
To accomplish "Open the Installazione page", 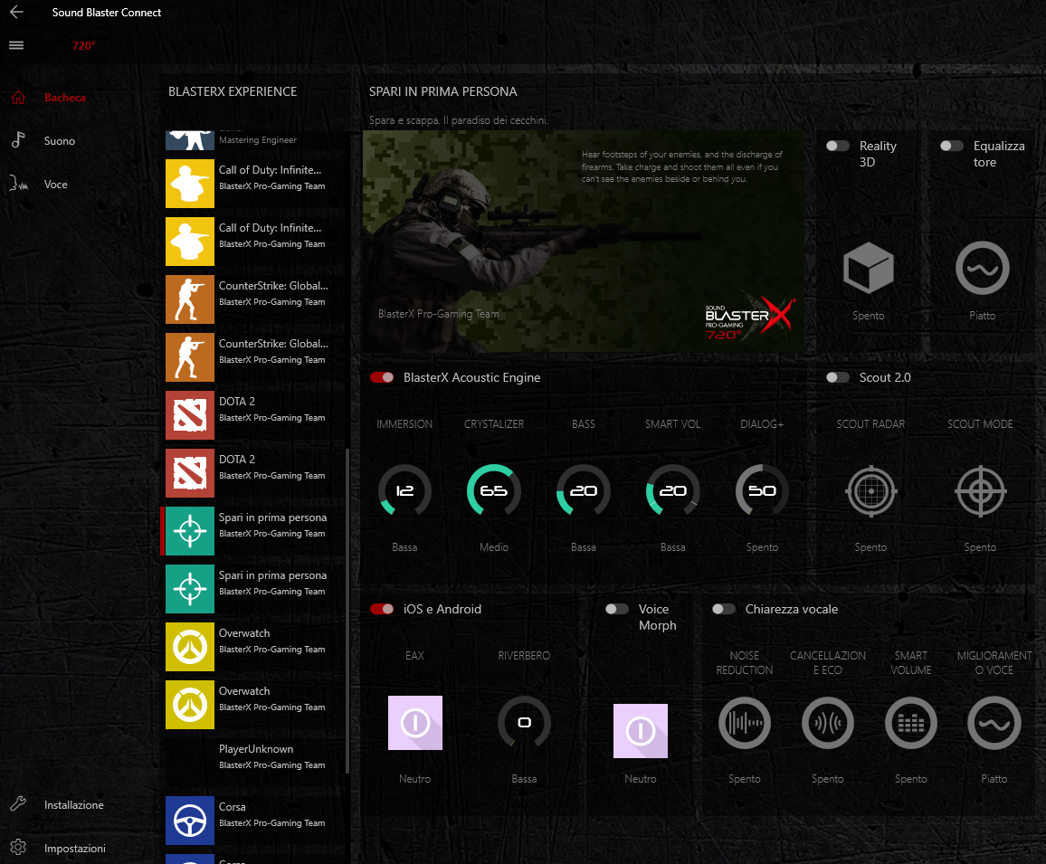I will [x=73, y=804].
